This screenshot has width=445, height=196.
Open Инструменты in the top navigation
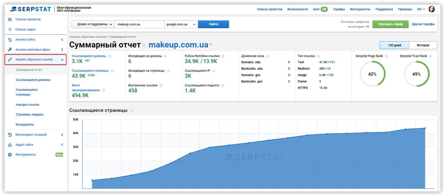(x=360, y=9)
